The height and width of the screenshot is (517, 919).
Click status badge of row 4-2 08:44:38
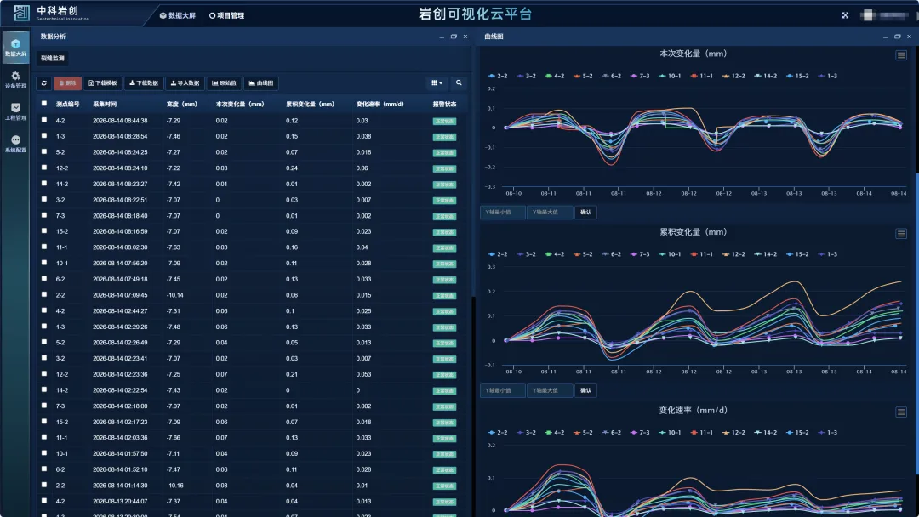[444, 122]
